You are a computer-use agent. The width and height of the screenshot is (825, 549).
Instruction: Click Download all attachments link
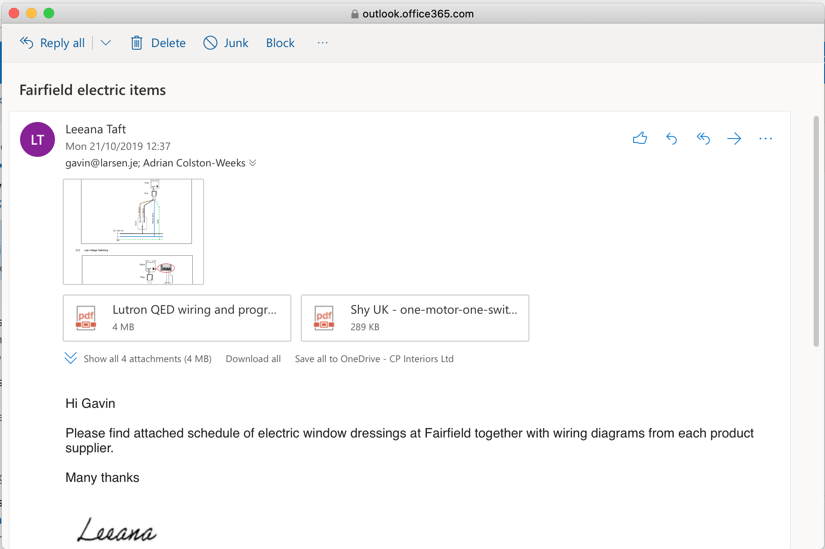click(x=253, y=359)
